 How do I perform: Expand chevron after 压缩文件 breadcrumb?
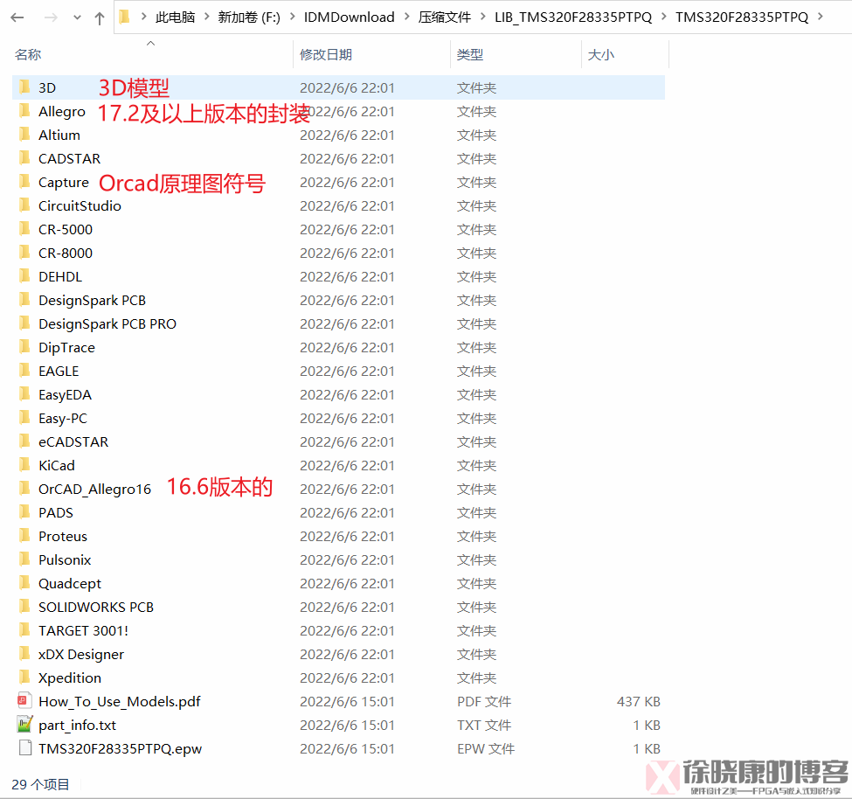tap(482, 17)
